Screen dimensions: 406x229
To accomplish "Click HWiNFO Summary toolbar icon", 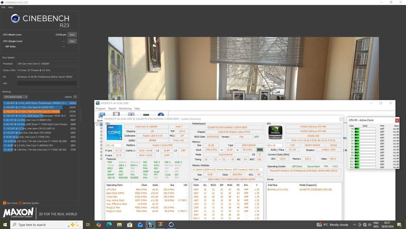I will 101,116.
